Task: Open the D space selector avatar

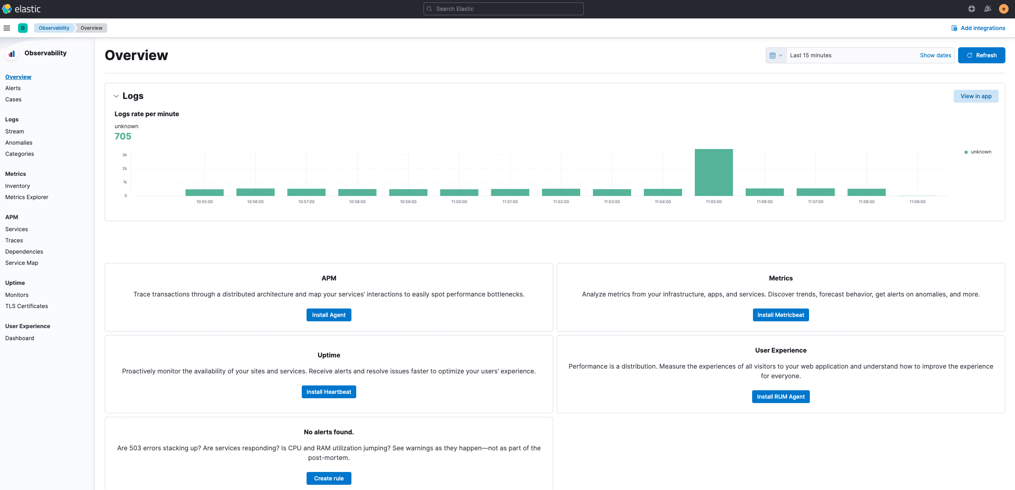Action: pos(23,28)
